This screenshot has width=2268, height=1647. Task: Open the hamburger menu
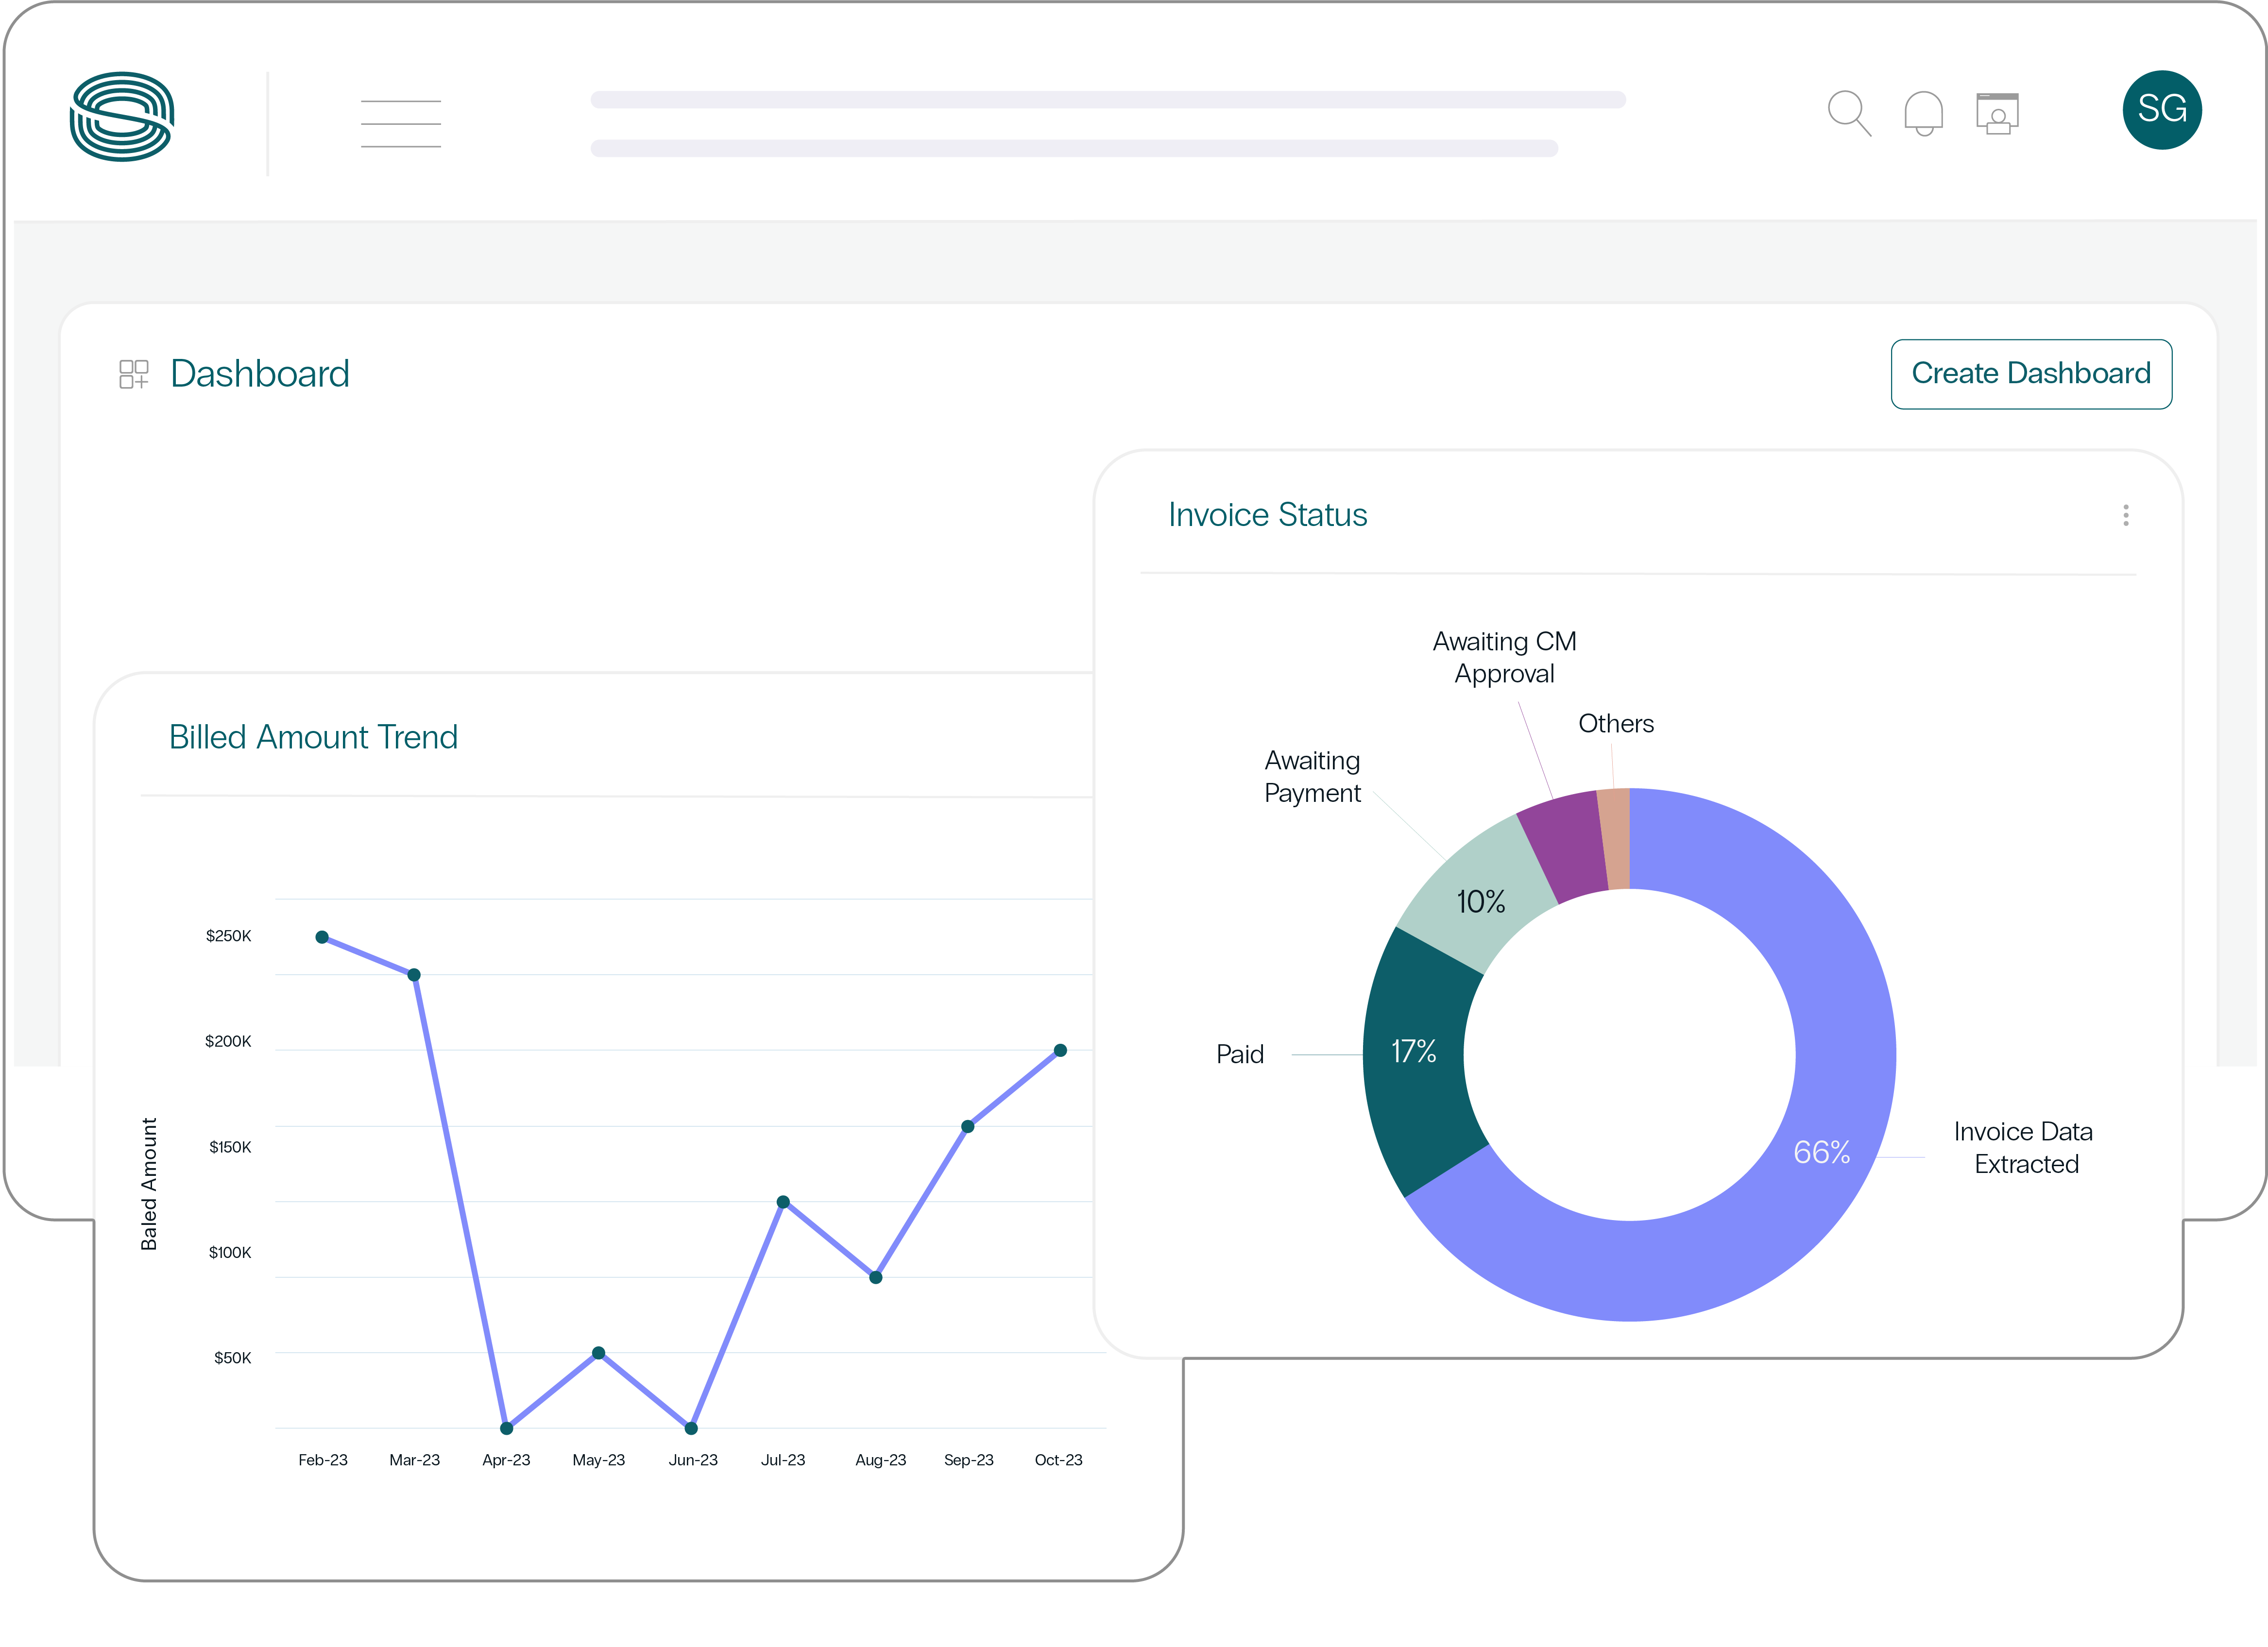tap(401, 124)
